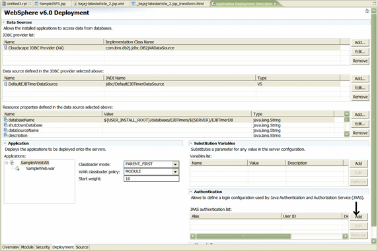Remove the selected resource property
This screenshot has width=378, height=251.
359,133
